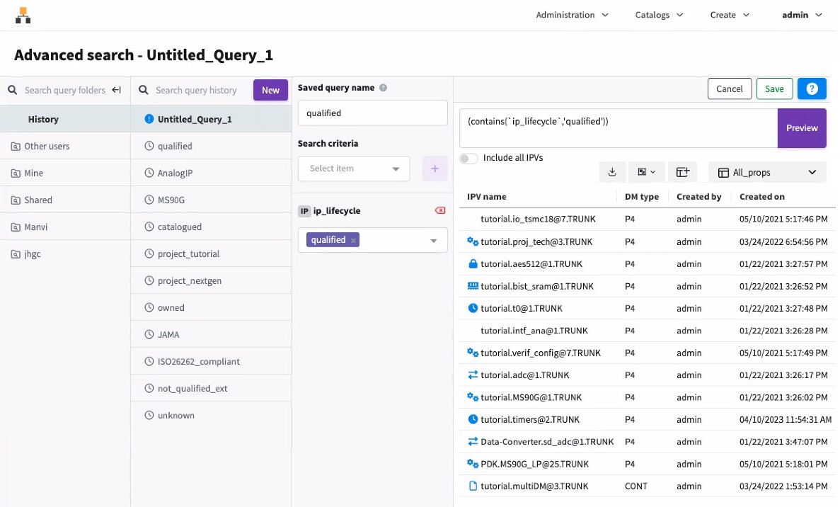Image resolution: width=840 pixels, height=507 pixels.
Task: Click the blue help question mark icon
Action: click(x=812, y=89)
